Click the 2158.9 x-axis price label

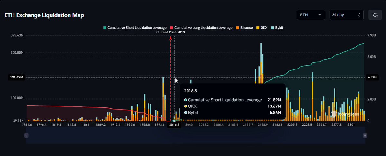263,124
